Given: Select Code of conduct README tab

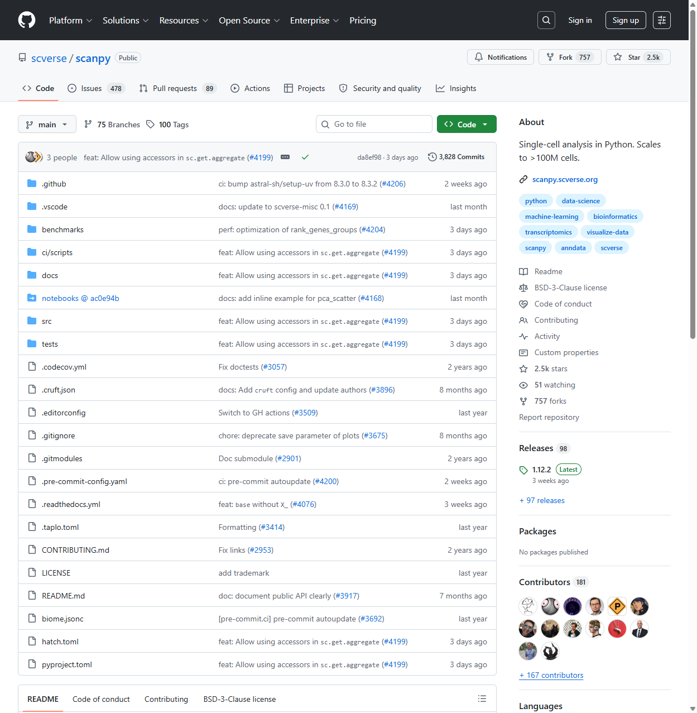Looking at the screenshot, I should click(x=101, y=699).
